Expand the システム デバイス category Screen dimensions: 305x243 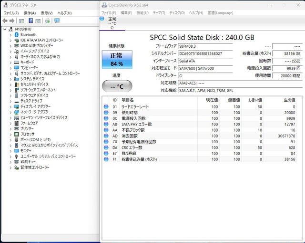pos(10,79)
